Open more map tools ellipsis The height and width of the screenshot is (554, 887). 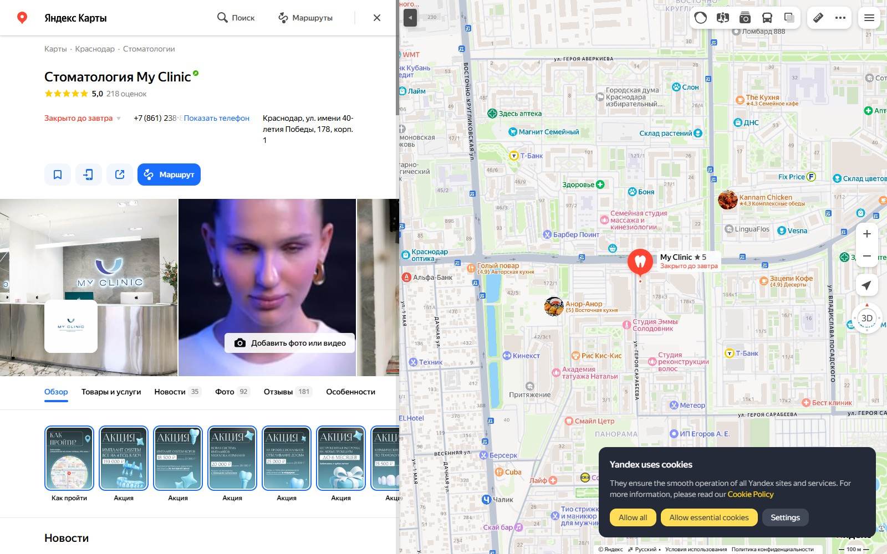click(x=840, y=18)
